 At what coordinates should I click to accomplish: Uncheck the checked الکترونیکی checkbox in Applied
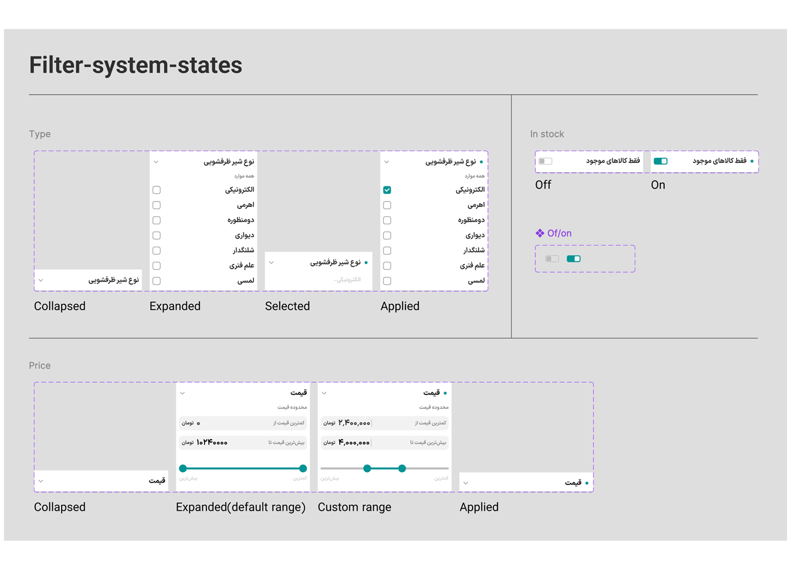tap(387, 190)
